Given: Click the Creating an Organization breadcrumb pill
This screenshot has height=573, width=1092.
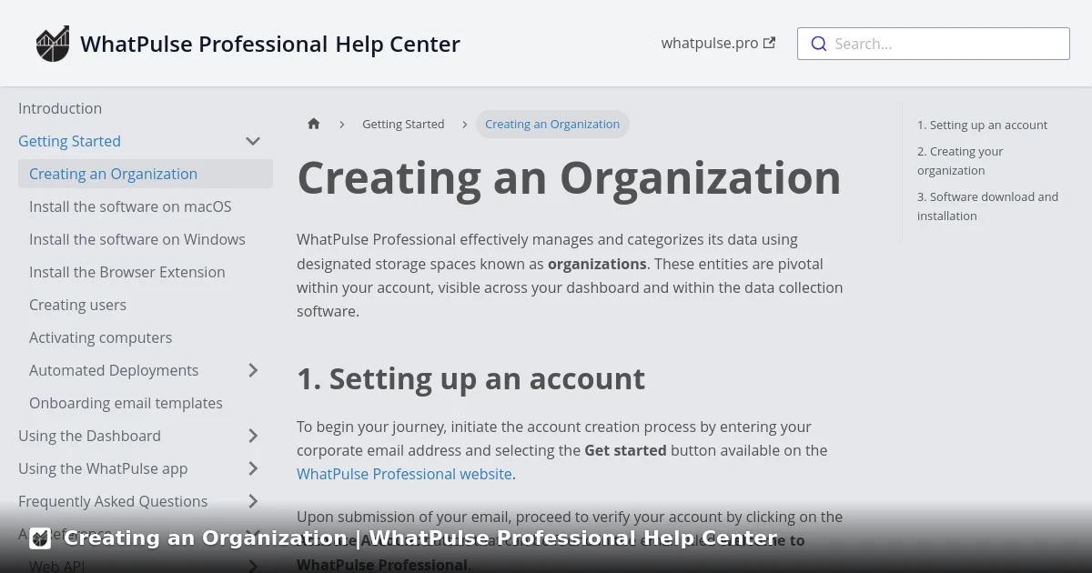Looking at the screenshot, I should [552, 124].
